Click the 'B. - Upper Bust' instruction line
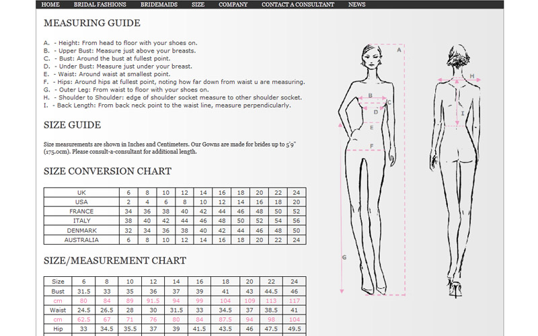Screen dimensions: 538x336 (120, 51)
